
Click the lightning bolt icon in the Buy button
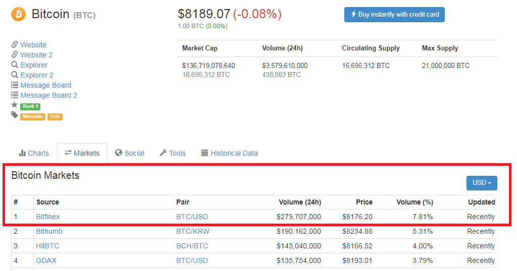(353, 14)
